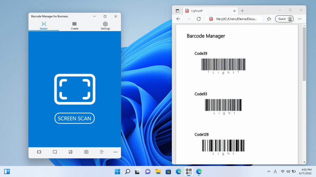
Task: Open Microsoft Edge from the taskbar
Action: (x=178, y=172)
